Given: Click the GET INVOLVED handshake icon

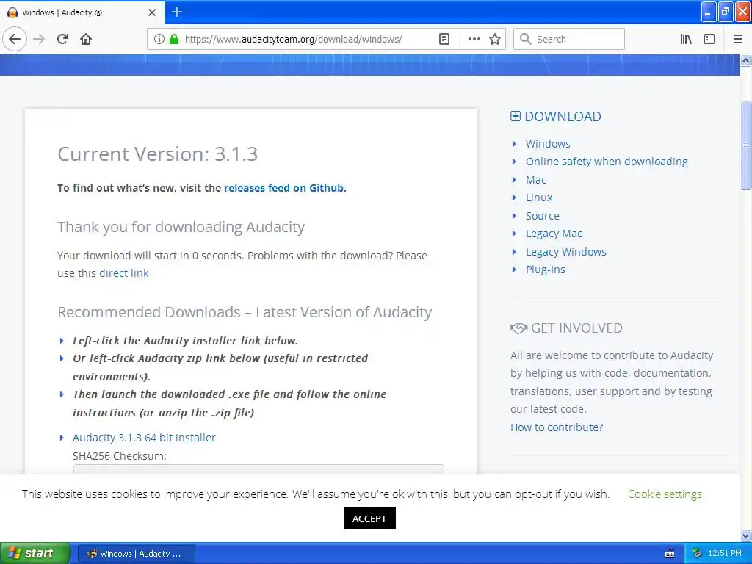Looking at the screenshot, I should point(518,328).
